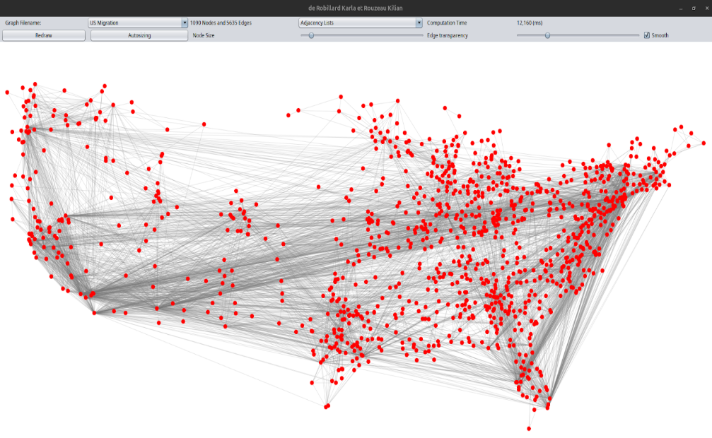Viewport: 712px width, 438px height.
Task: Minimize the application window
Action: tap(680, 8)
